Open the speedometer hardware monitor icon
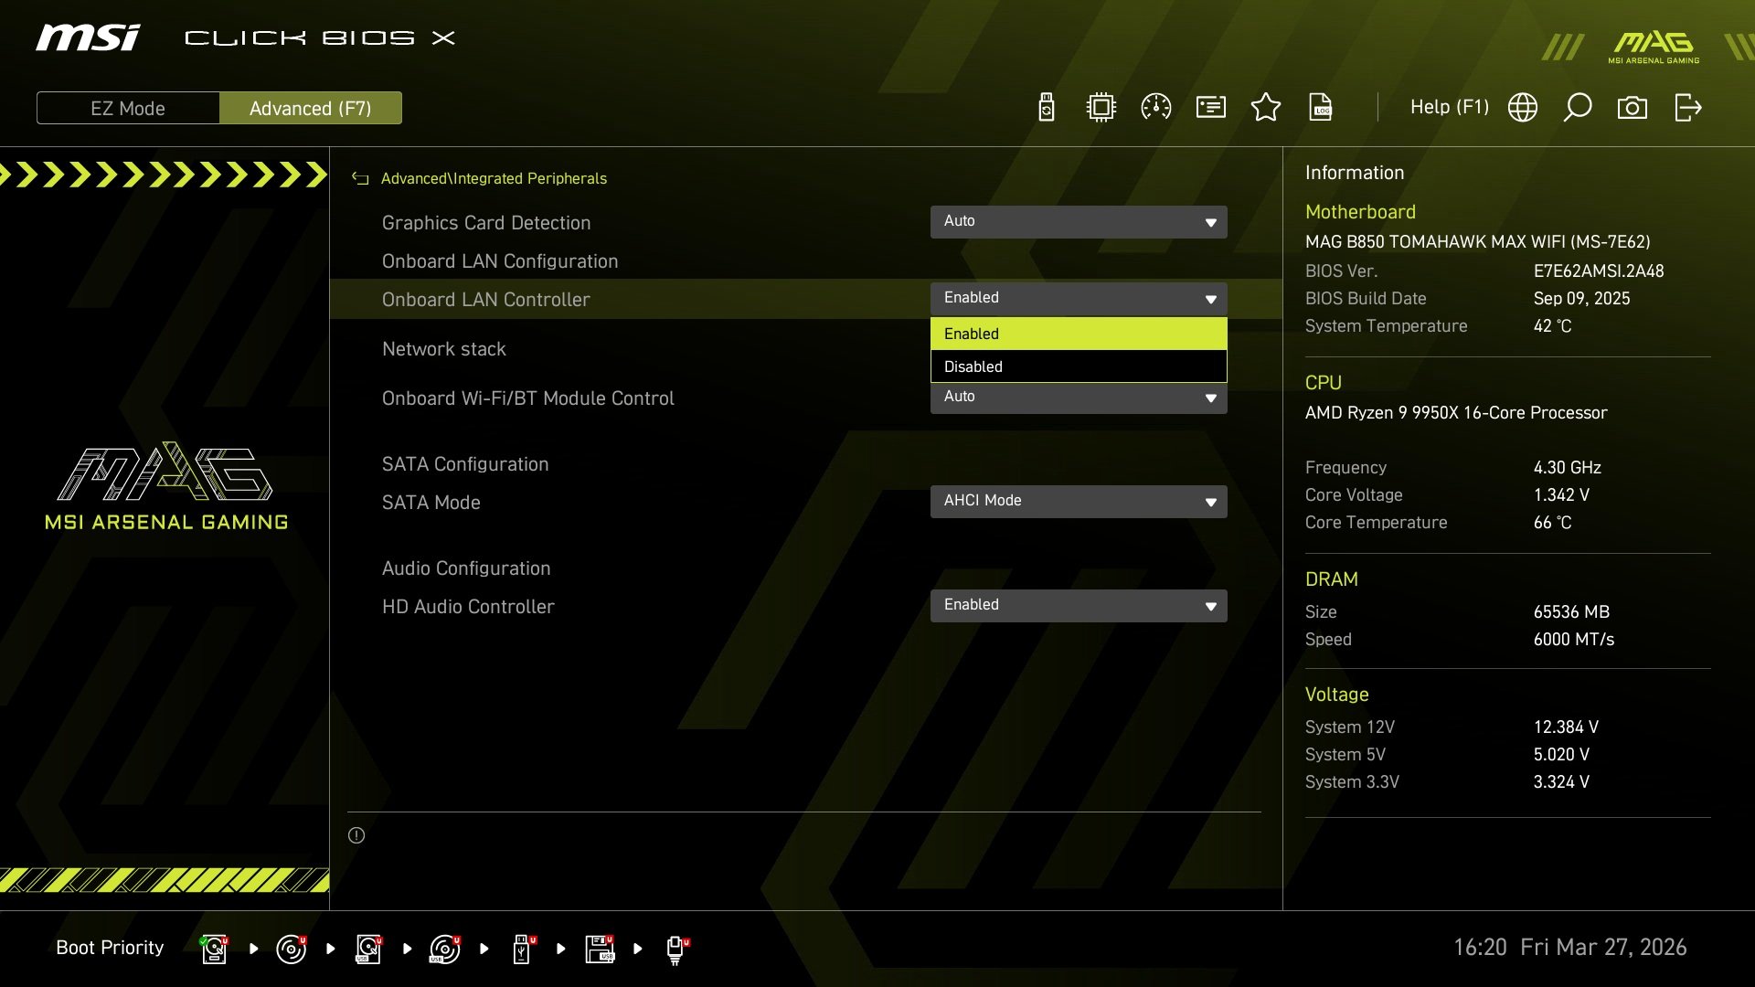Image resolution: width=1755 pixels, height=987 pixels. coord(1156,108)
